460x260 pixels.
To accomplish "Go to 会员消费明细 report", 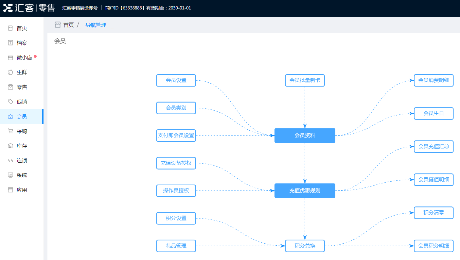I will pyautogui.click(x=433, y=80).
